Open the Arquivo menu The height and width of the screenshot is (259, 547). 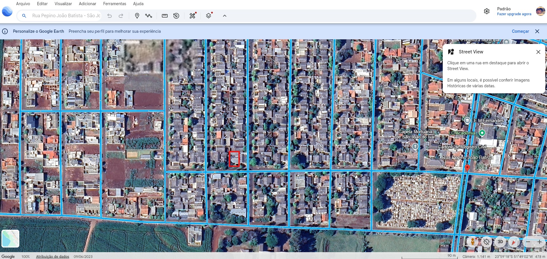[x=23, y=4]
